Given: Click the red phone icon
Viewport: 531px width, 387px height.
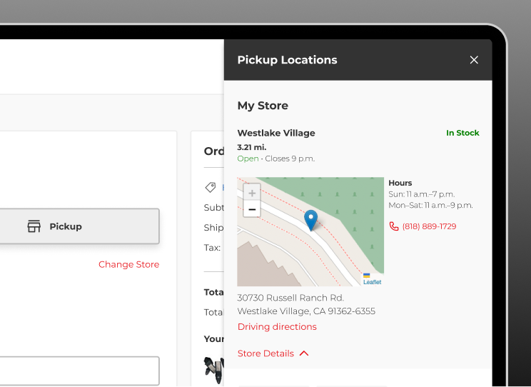Looking at the screenshot, I should tap(394, 226).
